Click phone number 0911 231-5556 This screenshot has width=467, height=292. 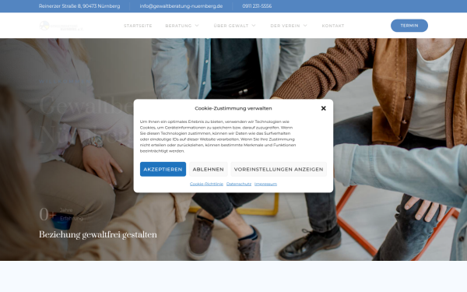[x=257, y=6]
